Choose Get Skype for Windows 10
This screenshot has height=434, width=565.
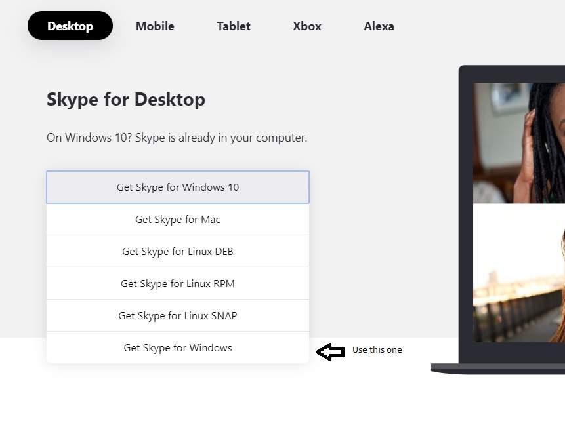178,187
